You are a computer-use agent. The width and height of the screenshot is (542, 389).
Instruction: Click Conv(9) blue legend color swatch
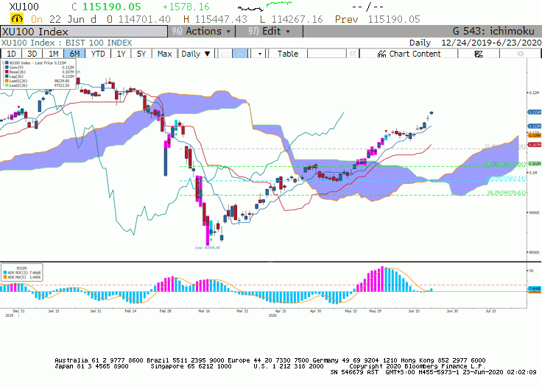(x=7, y=68)
